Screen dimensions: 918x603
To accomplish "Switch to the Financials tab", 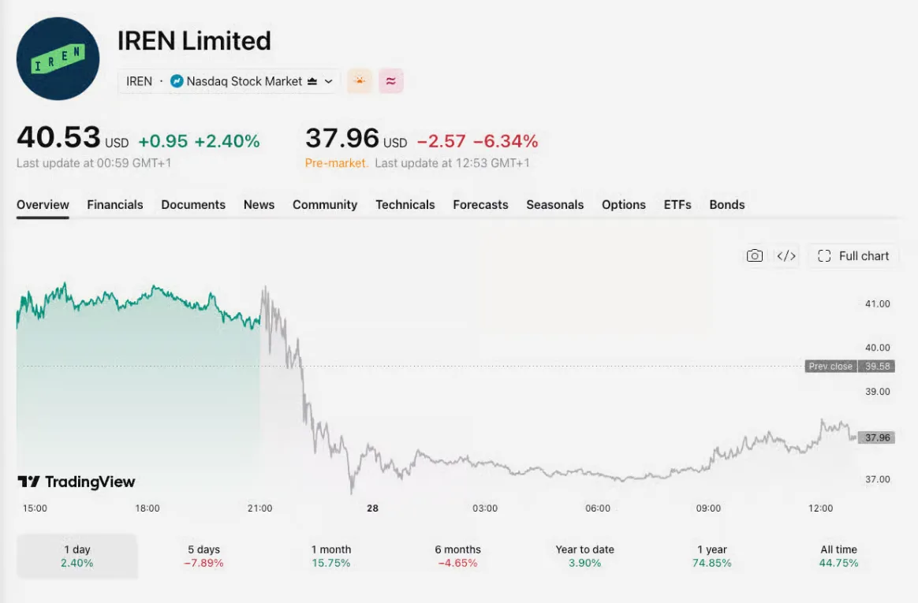I will (x=115, y=205).
